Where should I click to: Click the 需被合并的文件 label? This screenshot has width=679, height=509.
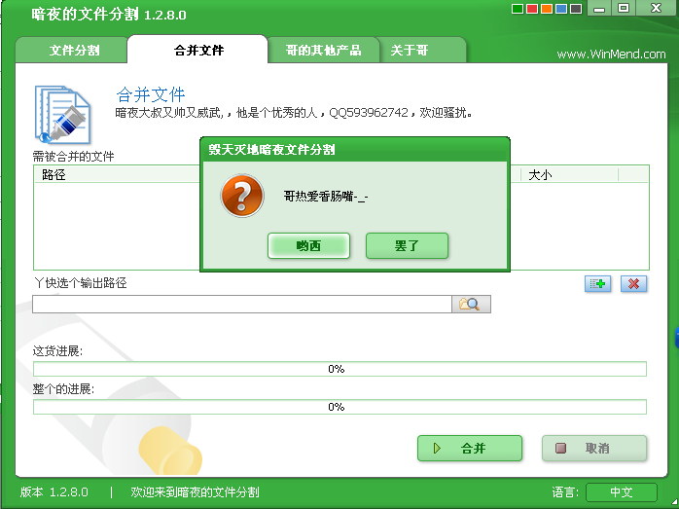[74, 157]
